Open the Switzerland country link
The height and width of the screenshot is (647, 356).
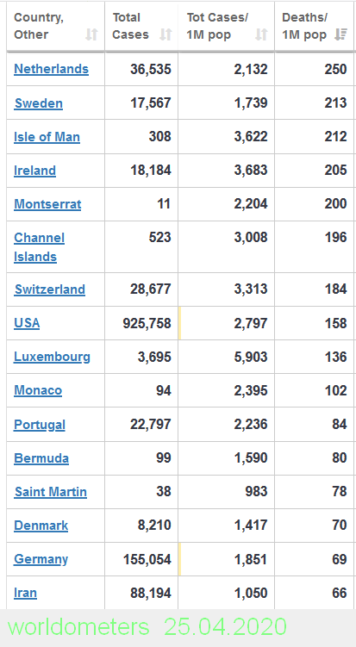tap(50, 289)
